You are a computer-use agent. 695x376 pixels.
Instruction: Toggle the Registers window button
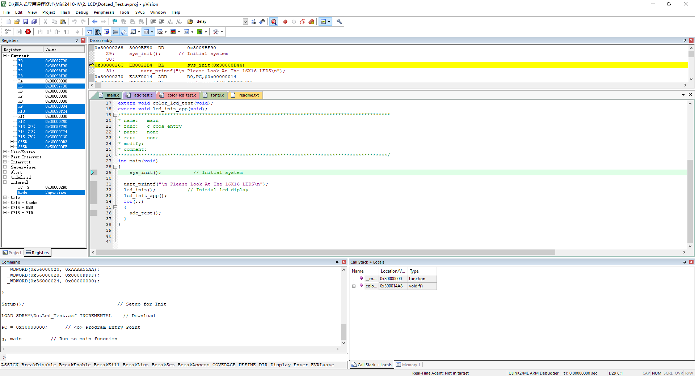pyautogui.click(x=115, y=32)
